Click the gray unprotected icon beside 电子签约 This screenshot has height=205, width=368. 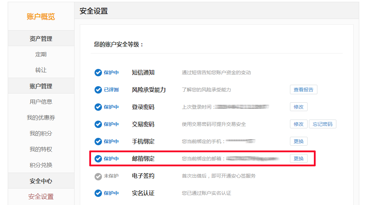coord(98,176)
